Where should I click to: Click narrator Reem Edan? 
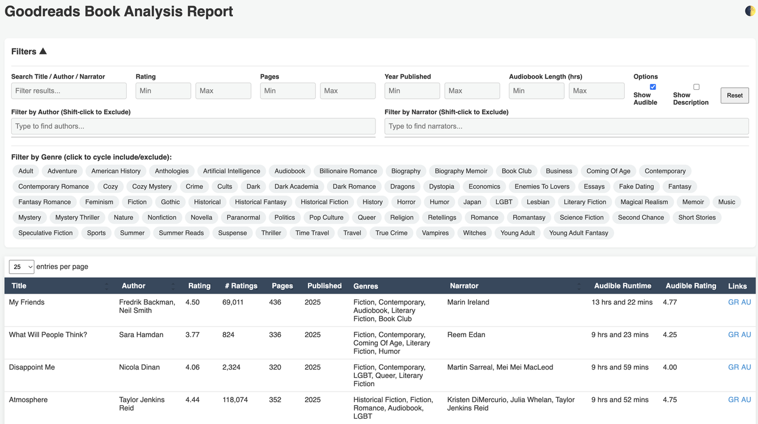(466, 335)
